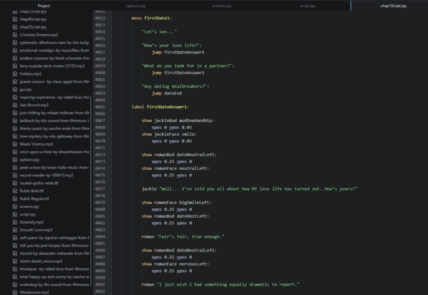Open the laidback-by-lilo-sound file
The height and width of the screenshot is (295, 428).
(54, 120)
